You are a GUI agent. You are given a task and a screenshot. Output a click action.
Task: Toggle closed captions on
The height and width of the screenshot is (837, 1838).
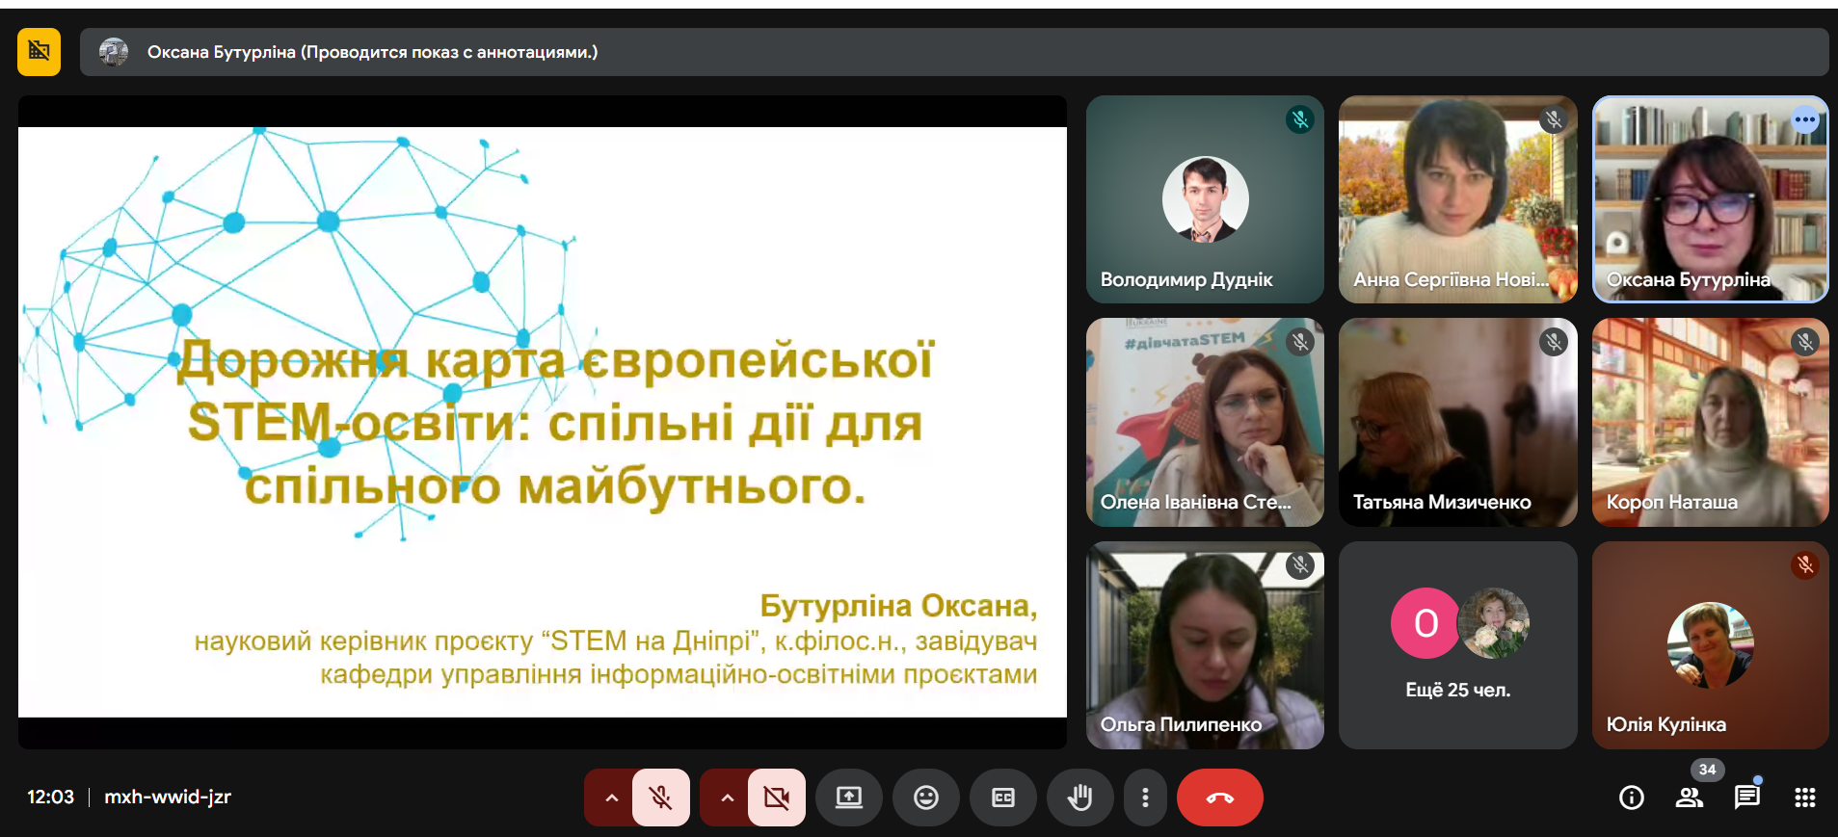coord(1002,798)
